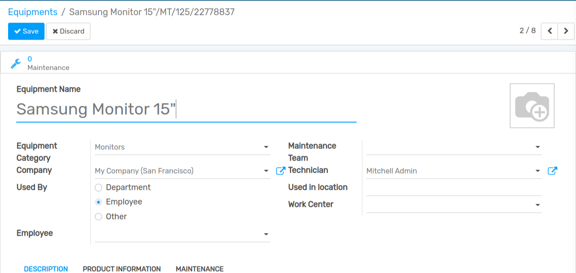
Task: Save the equipment record
Action: (x=26, y=31)
